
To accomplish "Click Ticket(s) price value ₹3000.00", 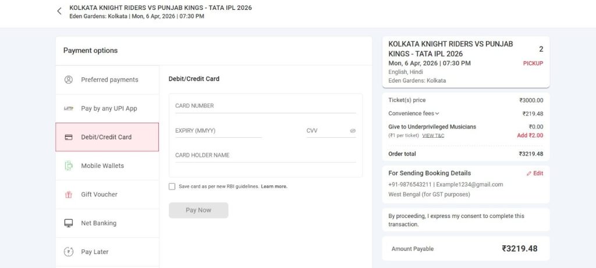I will (x=531, y=101).
